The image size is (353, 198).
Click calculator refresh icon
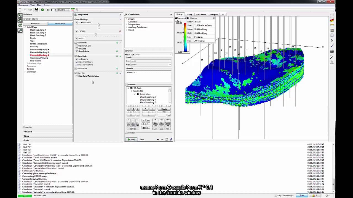point(167,139)
